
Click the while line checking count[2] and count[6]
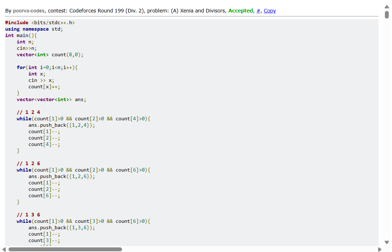tap(84, 170)
